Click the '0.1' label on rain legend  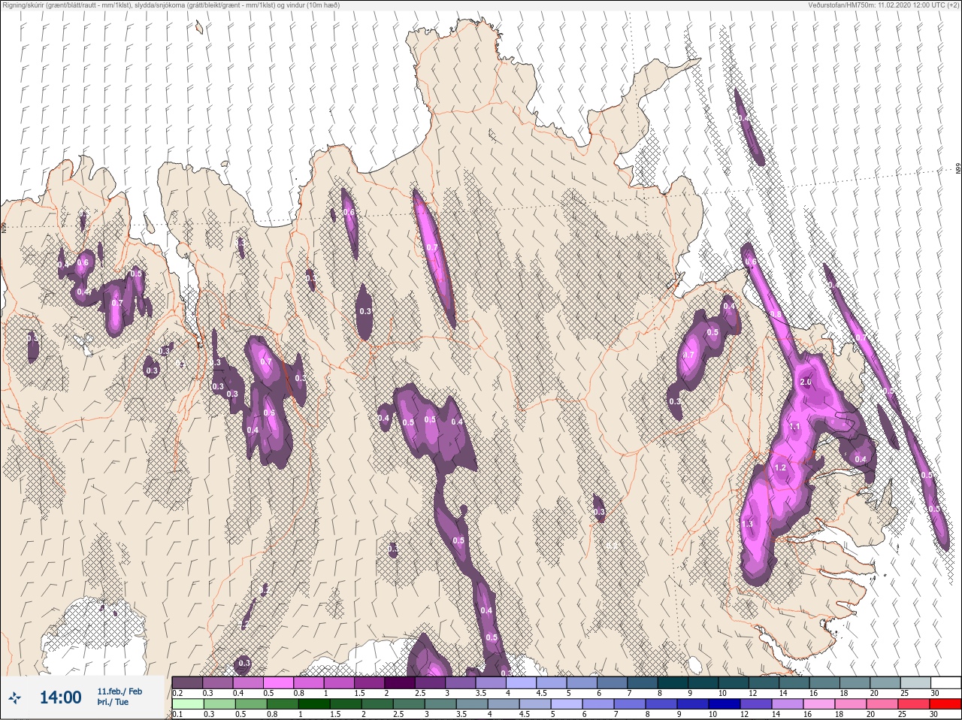(177, 715)
